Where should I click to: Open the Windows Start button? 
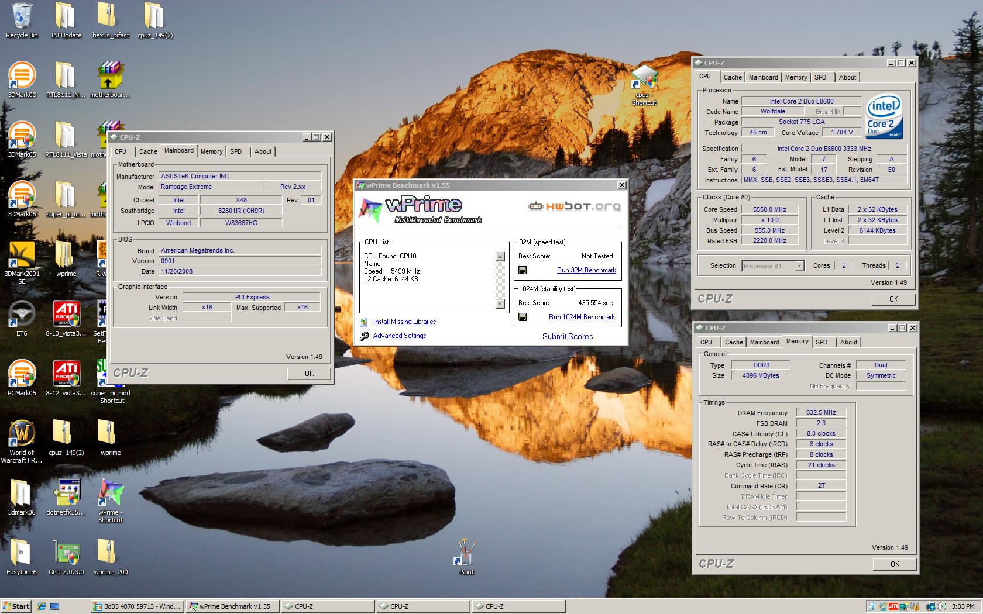16,606
